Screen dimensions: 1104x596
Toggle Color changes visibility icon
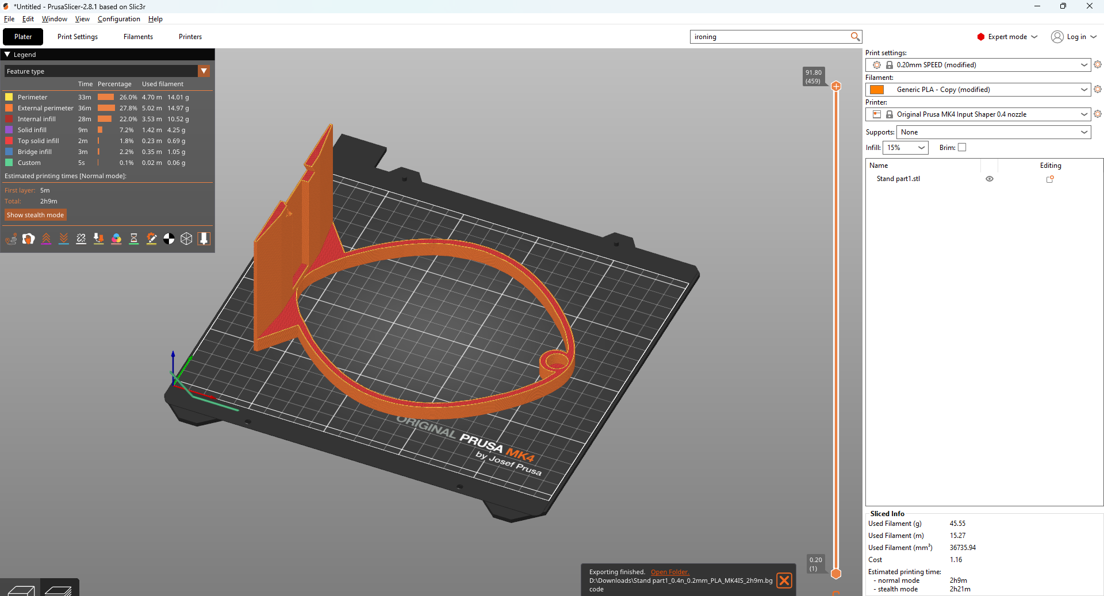click(x=116, y=239)
